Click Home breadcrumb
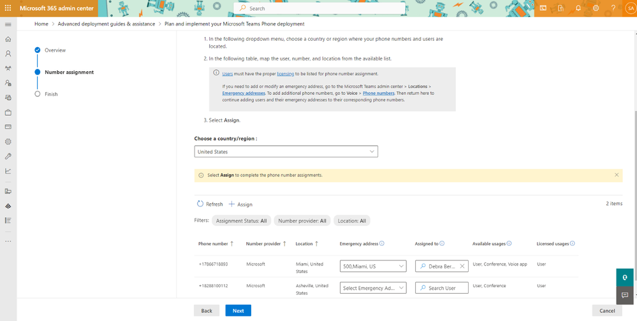The width and height of the screenshot is (637, 321). 41,24
